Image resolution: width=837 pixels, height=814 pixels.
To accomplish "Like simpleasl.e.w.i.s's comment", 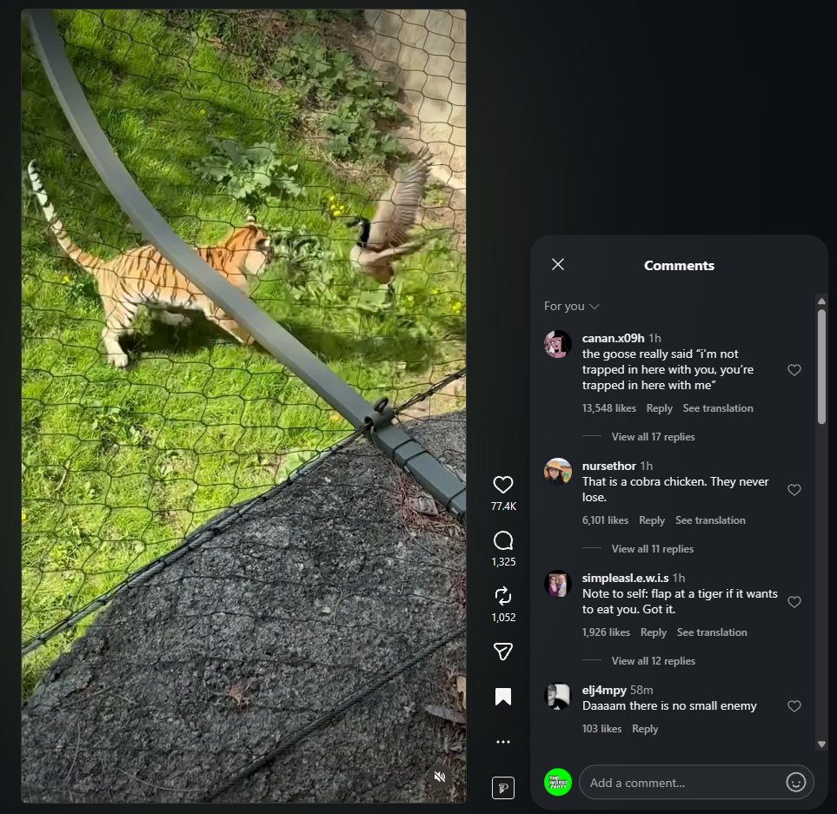I will [794, 602].
